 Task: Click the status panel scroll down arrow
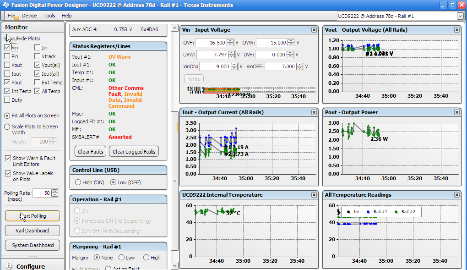pos(174,265)
